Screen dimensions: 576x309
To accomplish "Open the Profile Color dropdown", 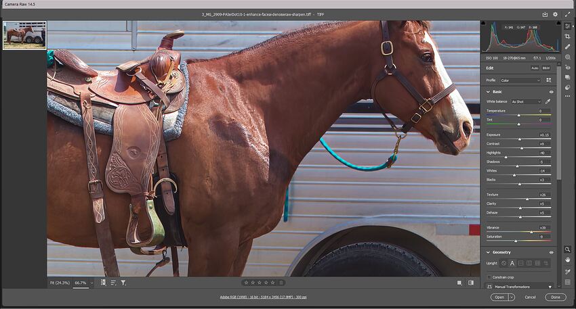I will (x=521, y=80).
